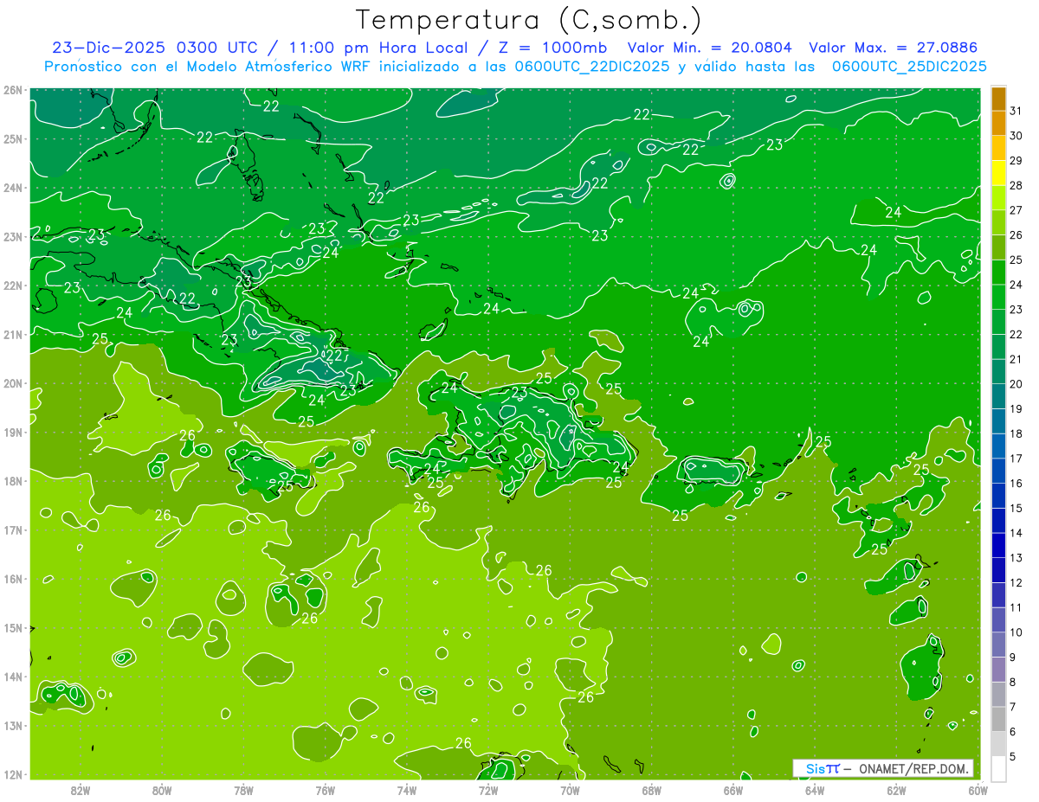Viewport: 1039px width, 802px height.
Task: Pick the brown-orange swatch above 31 on the legend
Action: pyautogui.click(x=998, y=99)
